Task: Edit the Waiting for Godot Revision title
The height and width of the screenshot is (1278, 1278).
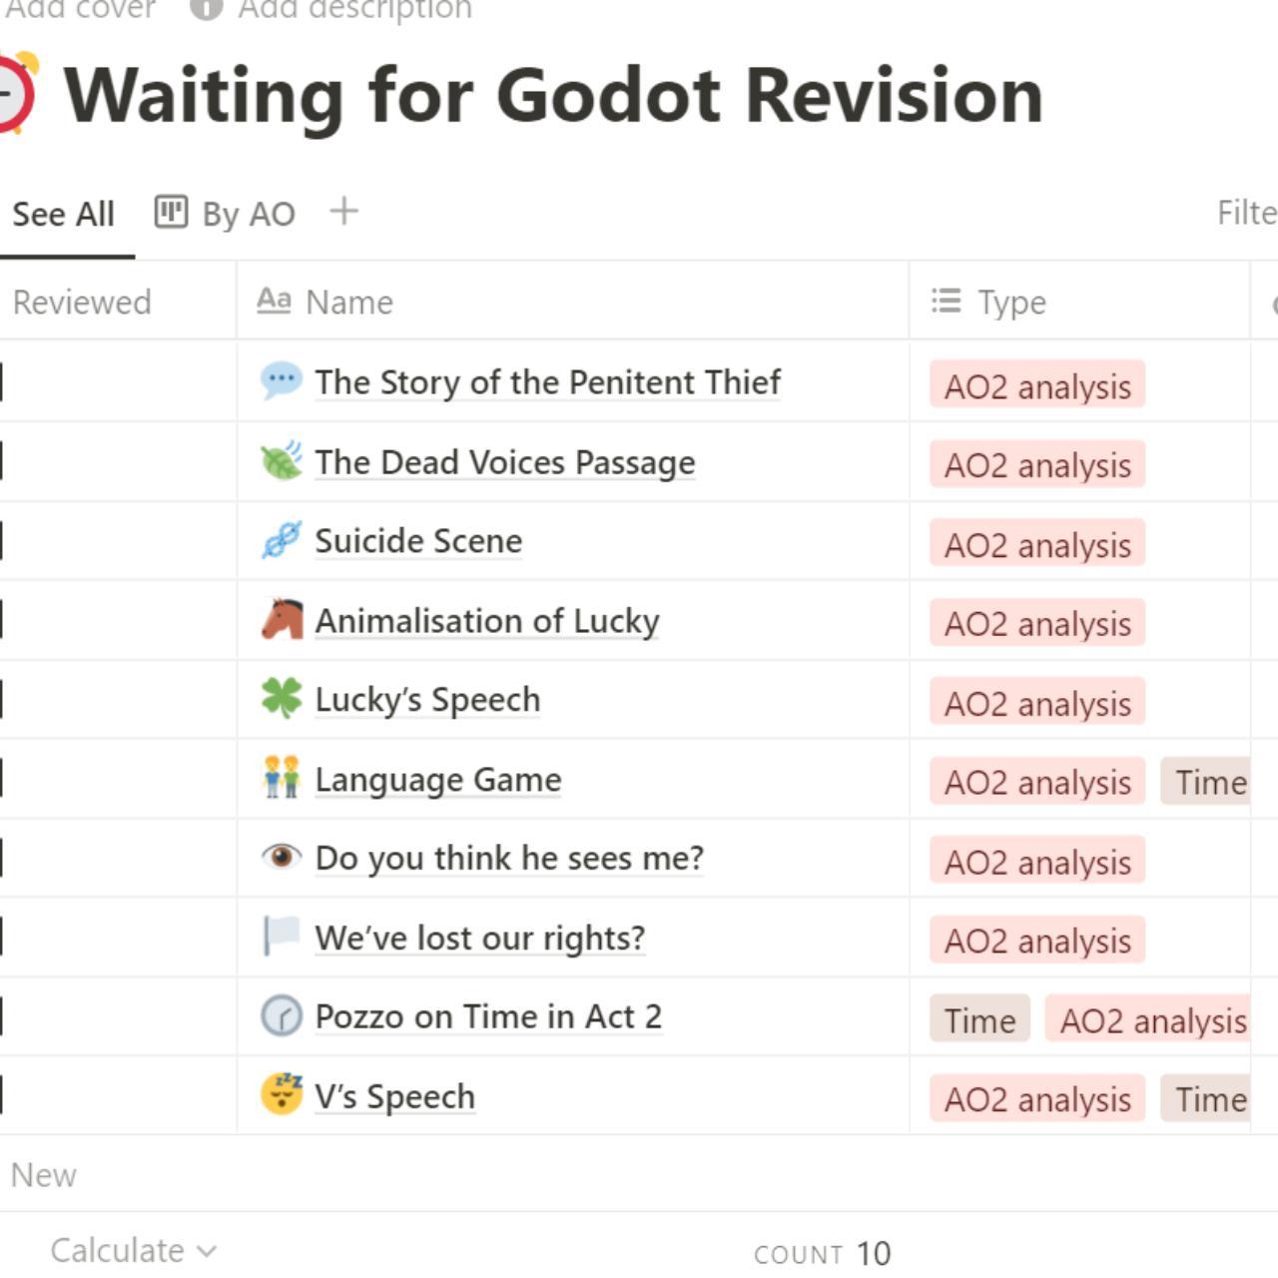Action: [554, 96]
